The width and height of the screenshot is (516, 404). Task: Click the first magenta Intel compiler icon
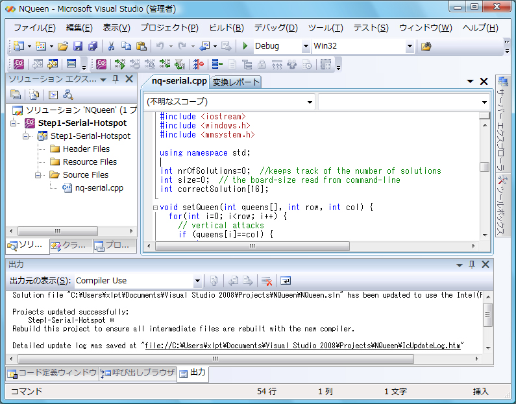coord(19,64)
